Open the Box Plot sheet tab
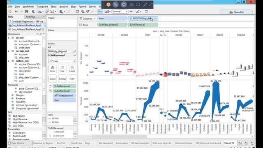Image resolution: width=263 pixels, height=148 pixels. (61, 143)
